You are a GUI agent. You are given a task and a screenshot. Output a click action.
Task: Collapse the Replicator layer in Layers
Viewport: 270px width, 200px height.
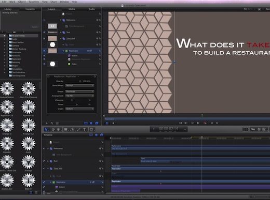point(63,51)
